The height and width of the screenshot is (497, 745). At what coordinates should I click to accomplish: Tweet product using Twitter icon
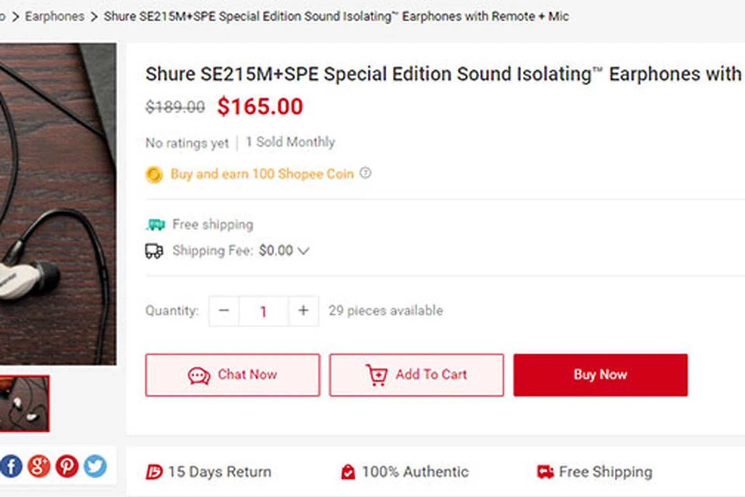pos(95,466)
